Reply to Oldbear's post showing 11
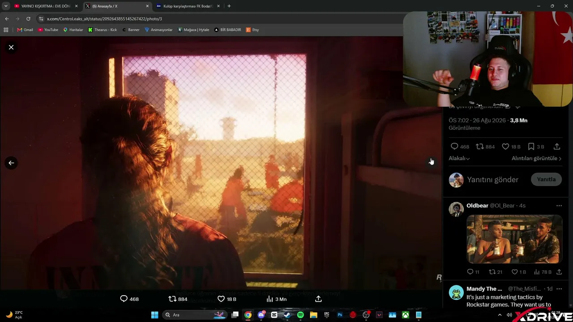This screenshot has height=322, width=573. (x=473, y=272)
